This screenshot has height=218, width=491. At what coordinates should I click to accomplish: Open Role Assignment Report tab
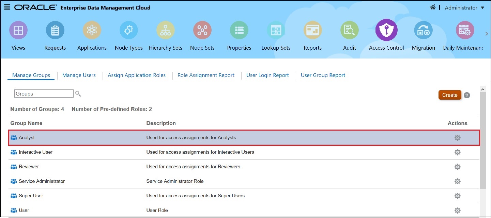pyautogui.click(x=206, y=75)
